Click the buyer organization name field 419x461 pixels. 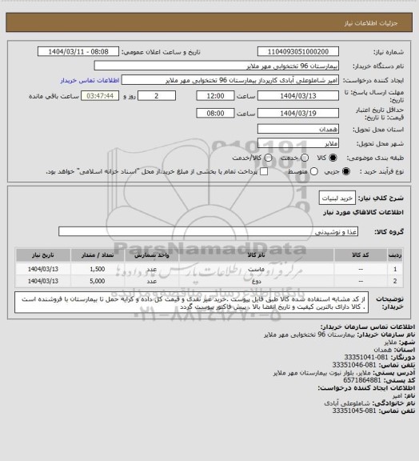[x=216, y=66]
